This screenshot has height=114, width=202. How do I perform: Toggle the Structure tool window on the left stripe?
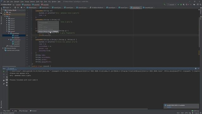click(x=1, y=20)
